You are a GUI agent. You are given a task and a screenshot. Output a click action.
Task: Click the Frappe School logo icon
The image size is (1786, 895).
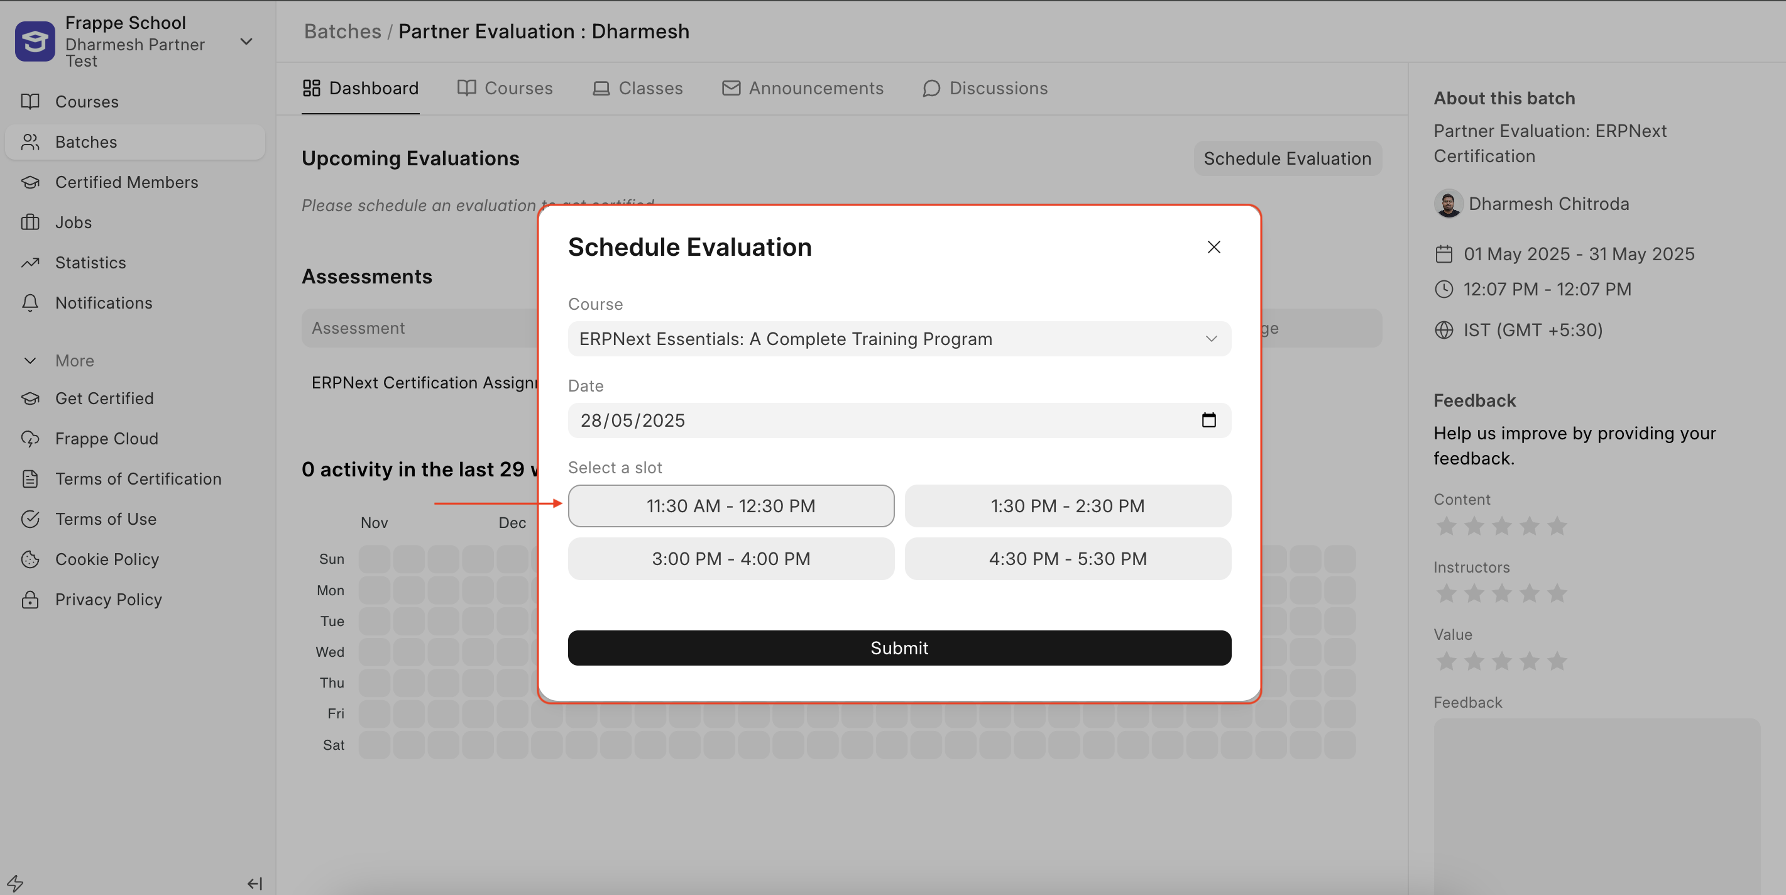click(35, 41)
